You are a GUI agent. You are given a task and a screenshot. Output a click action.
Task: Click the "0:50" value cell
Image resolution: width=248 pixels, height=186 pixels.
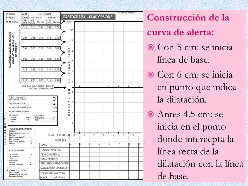pos(57,48)
